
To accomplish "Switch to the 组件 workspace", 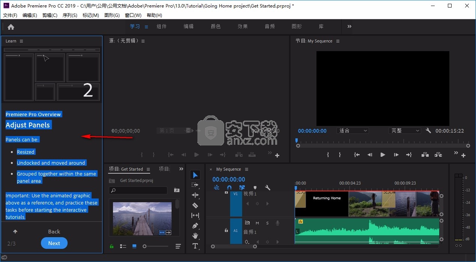I will pos(162,26).
